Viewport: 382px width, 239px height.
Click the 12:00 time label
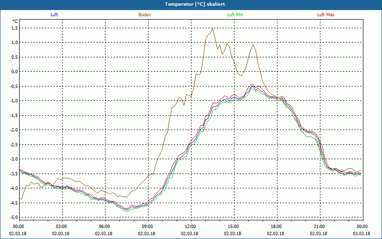(x=190, y=227)
